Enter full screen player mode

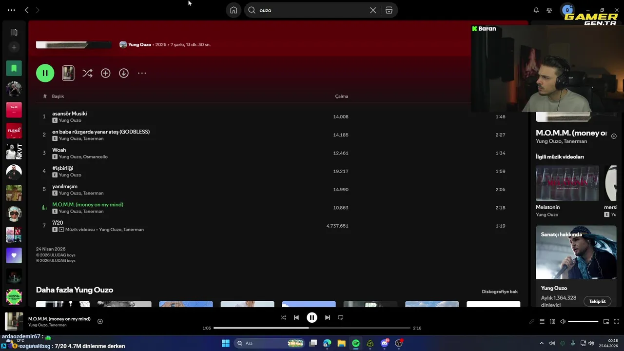[616, 322]
